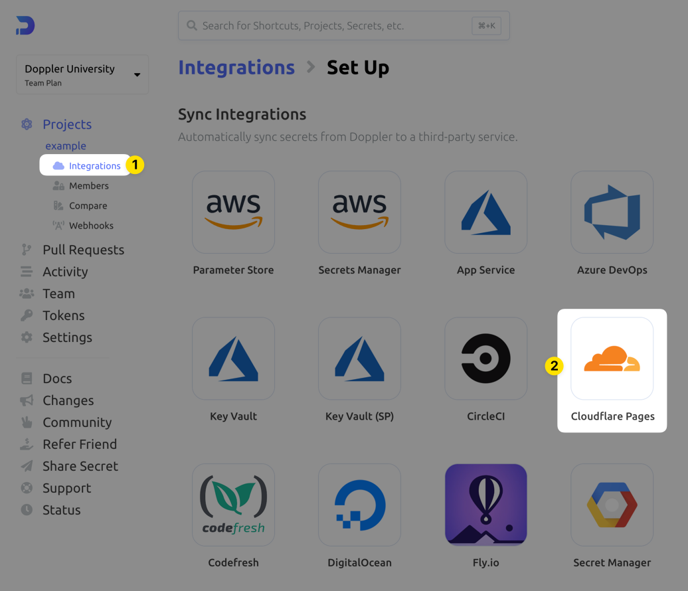Open Refer Friend in the sidebar
This screenshot has width=688, height=591.
click(80, 444)
